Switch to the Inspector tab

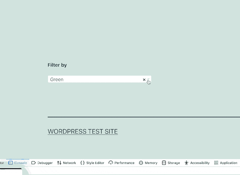2,163
